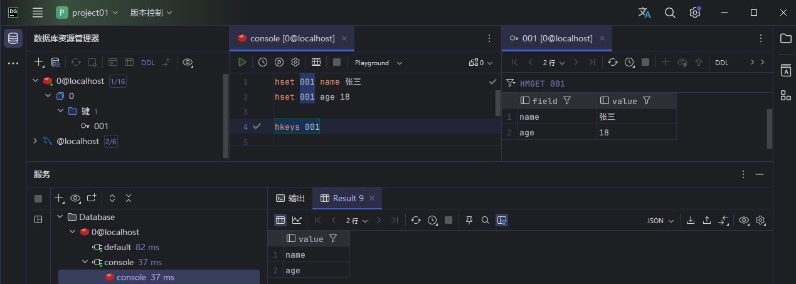Click the translate icon in title bar
Image resolution: width=796 pixels, height=284 pixels.
coord(645,13)
